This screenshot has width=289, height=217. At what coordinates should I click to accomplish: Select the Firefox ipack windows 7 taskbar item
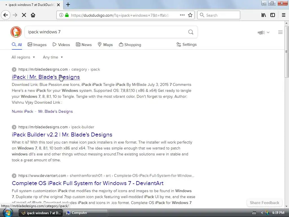pos(41,213)
